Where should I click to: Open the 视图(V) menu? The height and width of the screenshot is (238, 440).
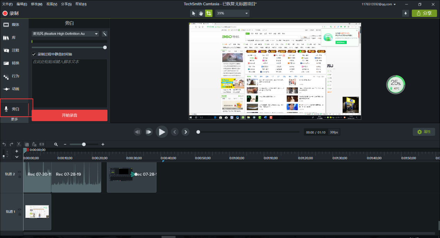coord(52,4)
